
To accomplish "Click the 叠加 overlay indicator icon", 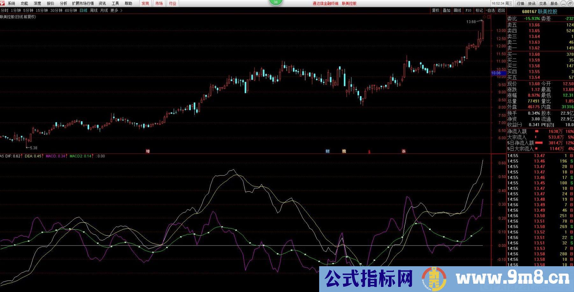I will point(446,10).
